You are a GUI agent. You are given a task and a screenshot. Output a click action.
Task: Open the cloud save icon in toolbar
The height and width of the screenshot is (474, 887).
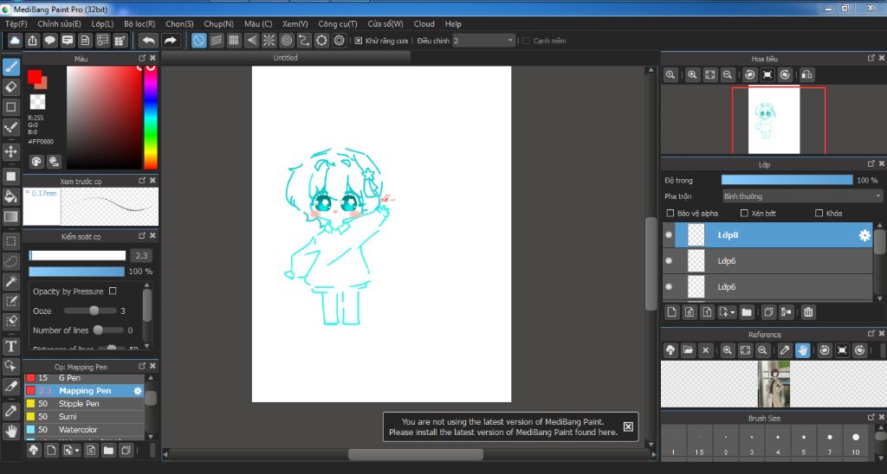tap(14, 40)
